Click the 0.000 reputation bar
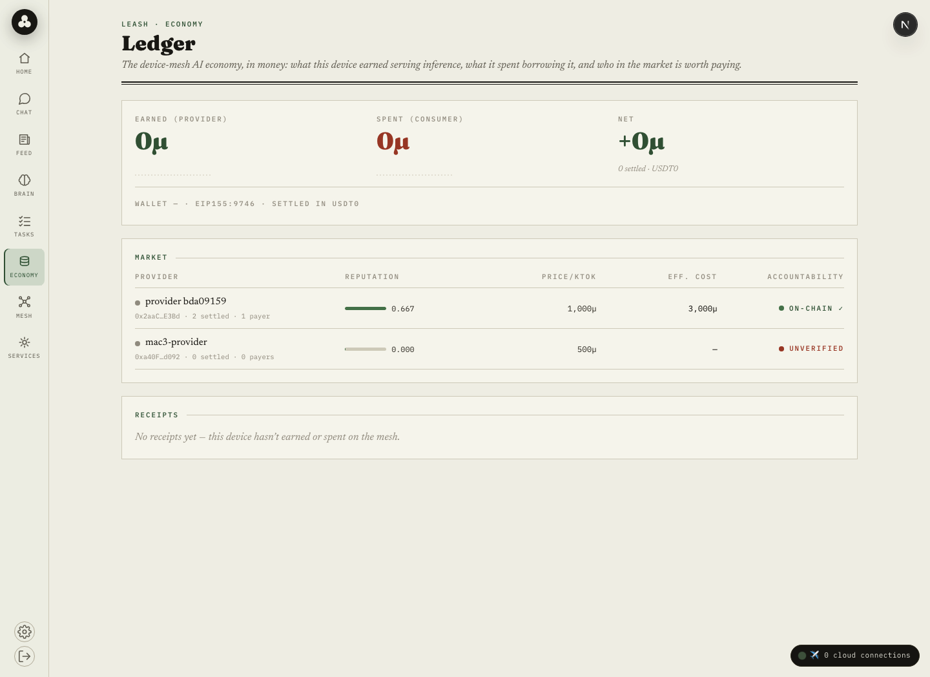The image size is (930, 677). pyautogui.click(x=366, y=349)
